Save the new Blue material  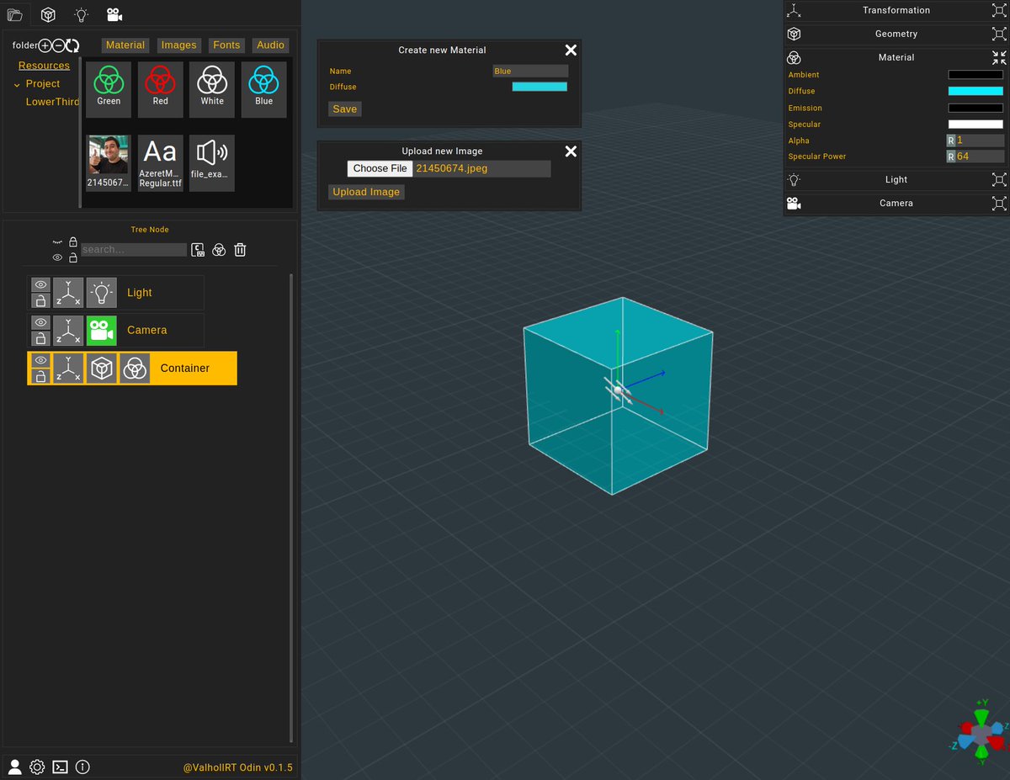pyautogui.click(x=344, y=109)
